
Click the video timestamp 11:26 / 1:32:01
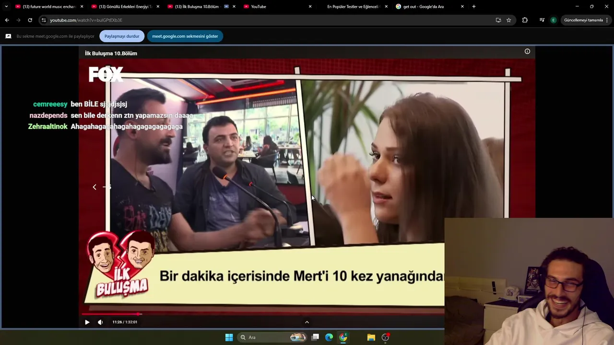coord(125,322)
